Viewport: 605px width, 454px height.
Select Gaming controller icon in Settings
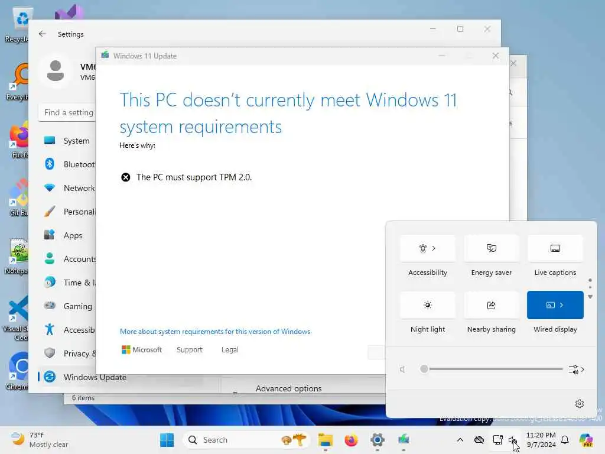coord(50,306)
